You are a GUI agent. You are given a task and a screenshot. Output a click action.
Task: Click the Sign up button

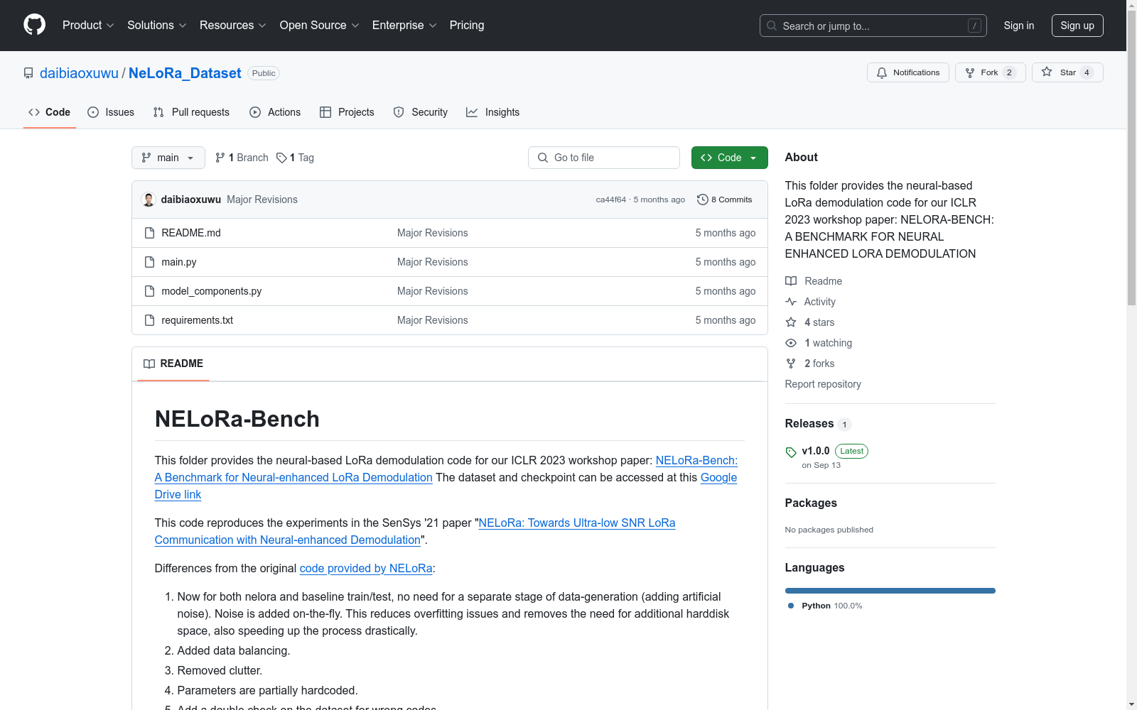(1077, 26)
